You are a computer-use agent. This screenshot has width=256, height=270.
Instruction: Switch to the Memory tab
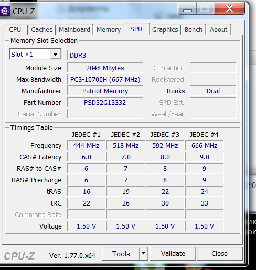109,30
